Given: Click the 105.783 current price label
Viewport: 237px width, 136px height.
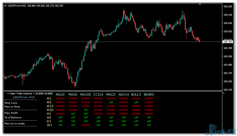Looking at the screenshot, I should (x=227, y=42).
